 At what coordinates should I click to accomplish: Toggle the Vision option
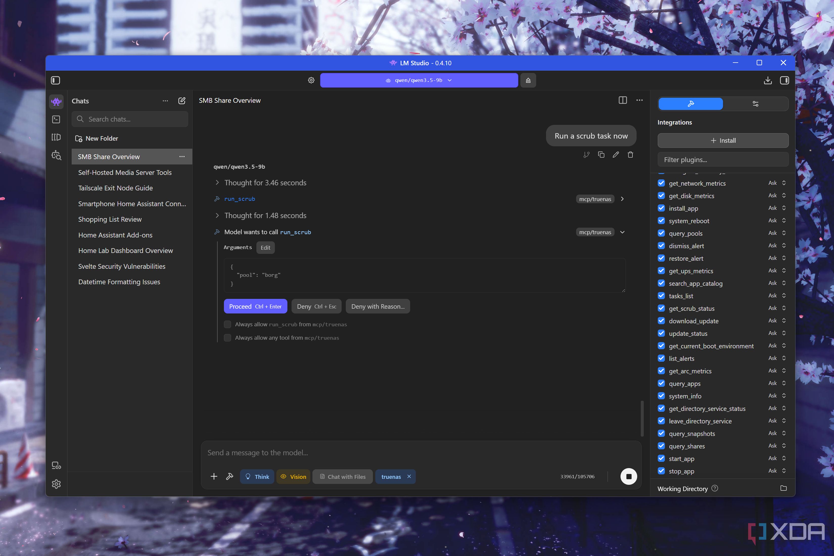293,477
